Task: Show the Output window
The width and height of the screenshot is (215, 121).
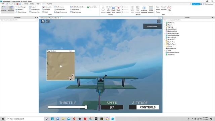Action: (32, 7)
